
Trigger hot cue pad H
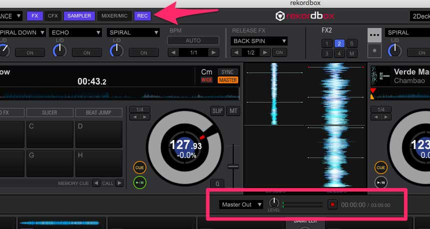(99, 163)
